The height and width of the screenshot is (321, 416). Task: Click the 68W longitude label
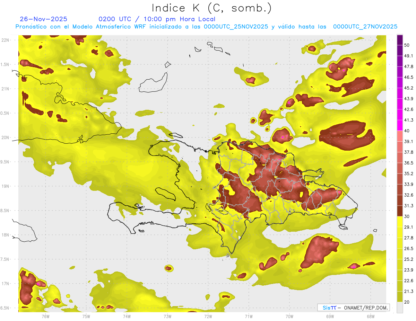tap(370, 316)
